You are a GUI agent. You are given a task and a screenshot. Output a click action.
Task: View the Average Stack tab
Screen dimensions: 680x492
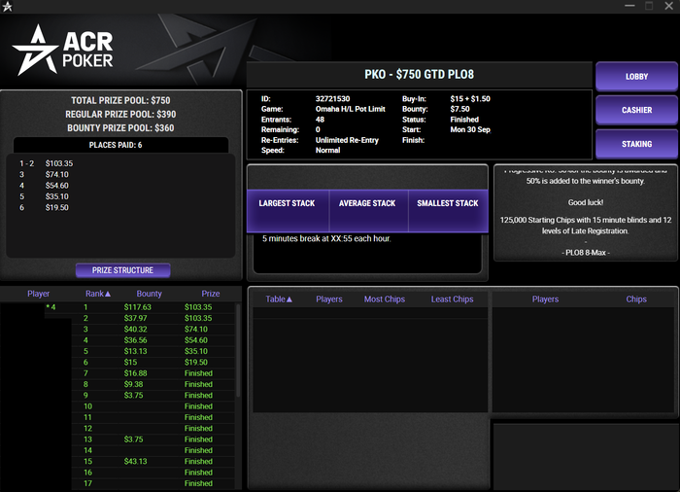(x=368, y=210)
